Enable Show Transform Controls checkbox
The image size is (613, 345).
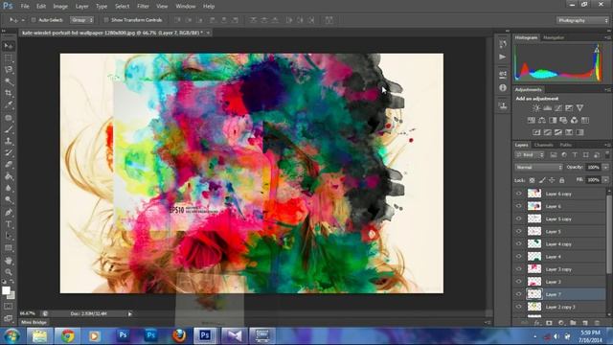106,20
